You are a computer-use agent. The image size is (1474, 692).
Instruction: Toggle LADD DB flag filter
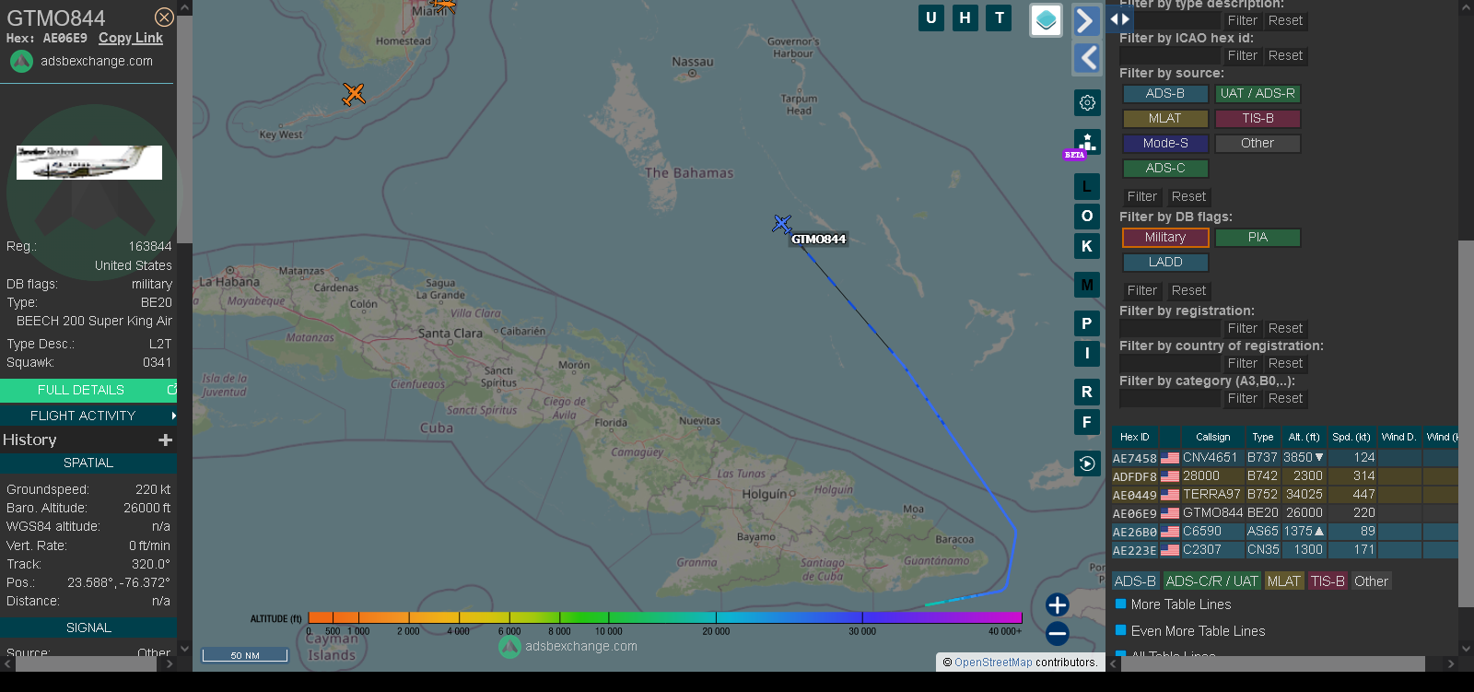click(1165, 263)
